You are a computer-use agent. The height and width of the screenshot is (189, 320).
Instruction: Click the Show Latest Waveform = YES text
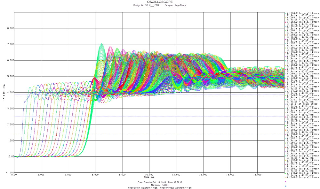(x=143, y=188)
